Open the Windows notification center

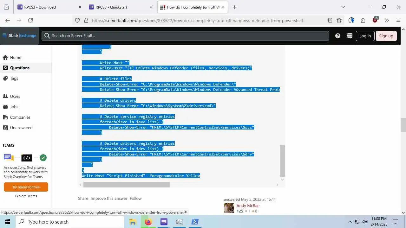point(396,222)
